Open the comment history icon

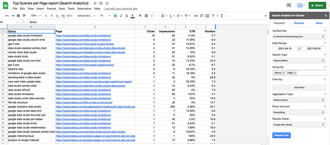click(x=289, y=5)
